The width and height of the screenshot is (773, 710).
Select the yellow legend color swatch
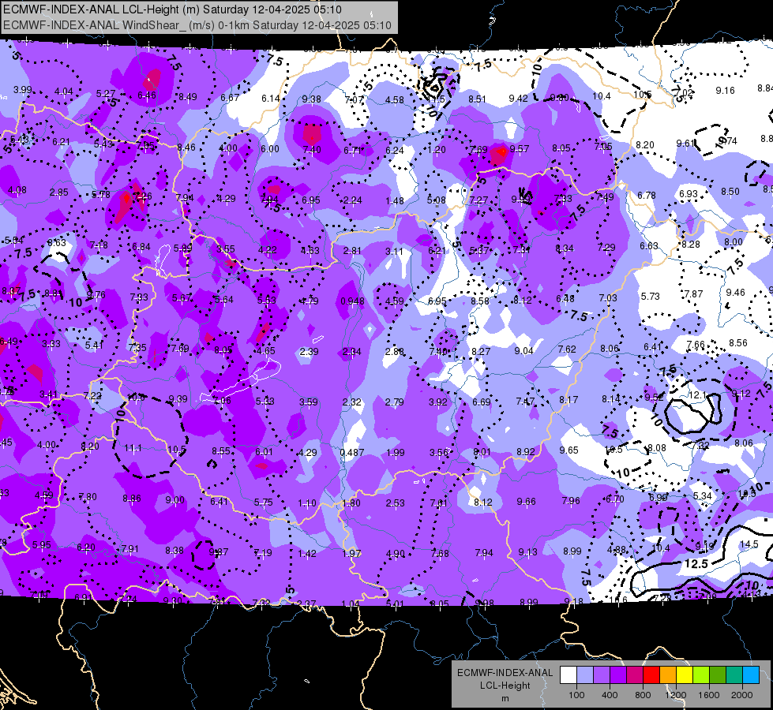685,674
